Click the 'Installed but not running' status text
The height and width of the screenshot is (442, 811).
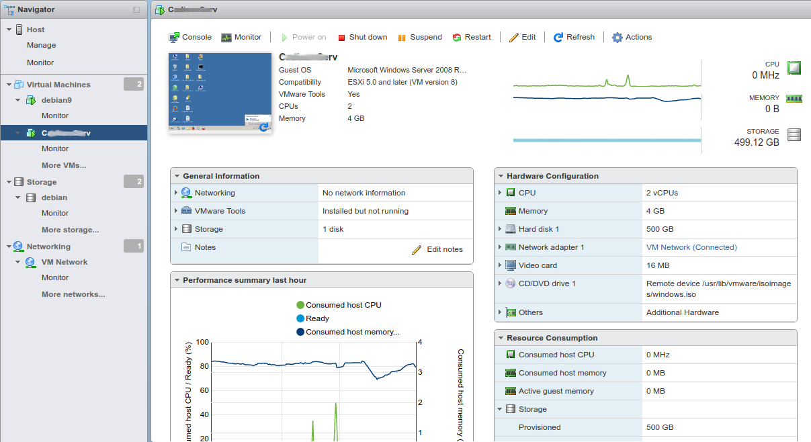point(366,211)
